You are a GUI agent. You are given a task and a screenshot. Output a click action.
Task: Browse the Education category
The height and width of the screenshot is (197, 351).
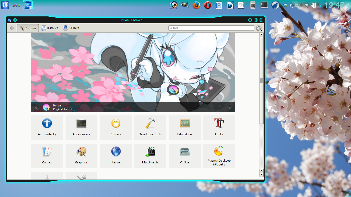tap(185, 128)
